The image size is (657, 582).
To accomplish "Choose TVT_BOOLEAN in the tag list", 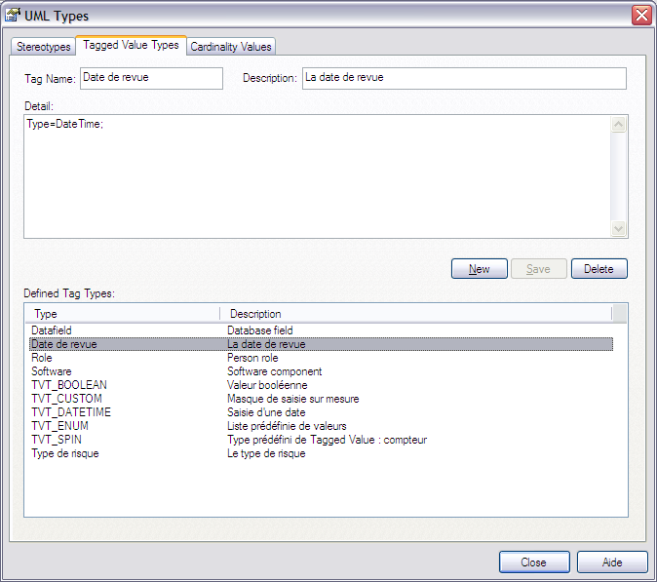I will [69, 385].
